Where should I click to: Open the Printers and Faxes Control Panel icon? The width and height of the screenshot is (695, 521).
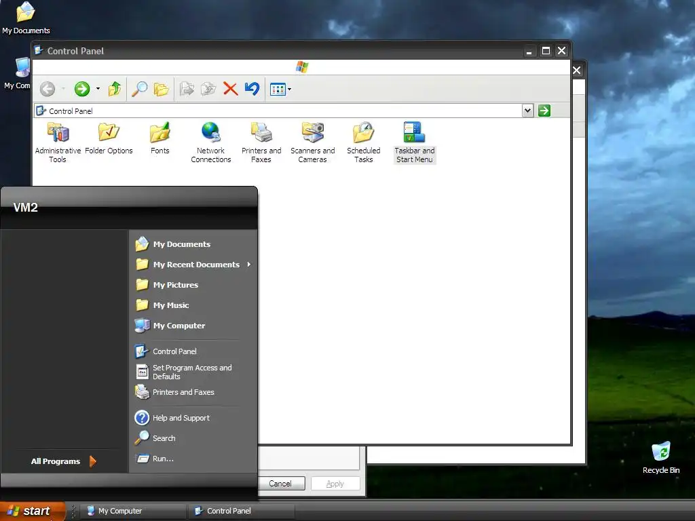pyautogui.click(x=261, y=142)
